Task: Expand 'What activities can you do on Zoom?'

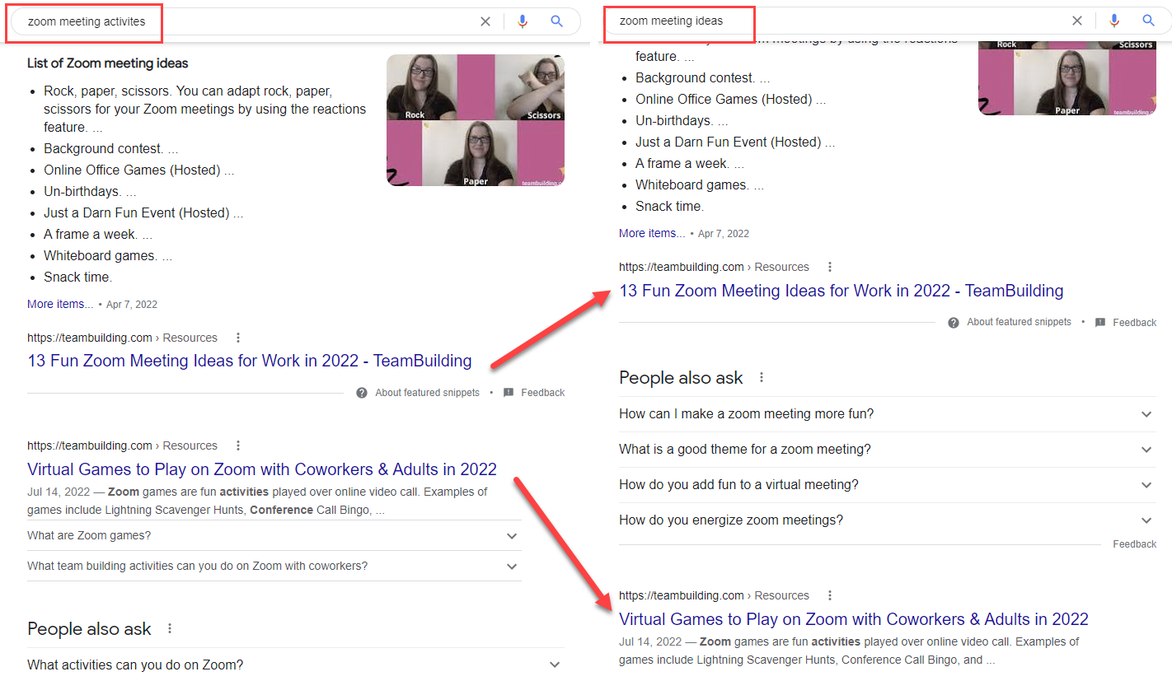Action: click(x=296, y=665)
